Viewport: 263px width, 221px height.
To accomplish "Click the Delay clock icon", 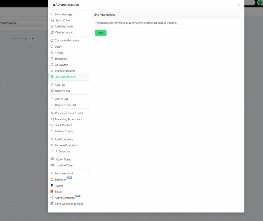I will [x=52, y=47].
